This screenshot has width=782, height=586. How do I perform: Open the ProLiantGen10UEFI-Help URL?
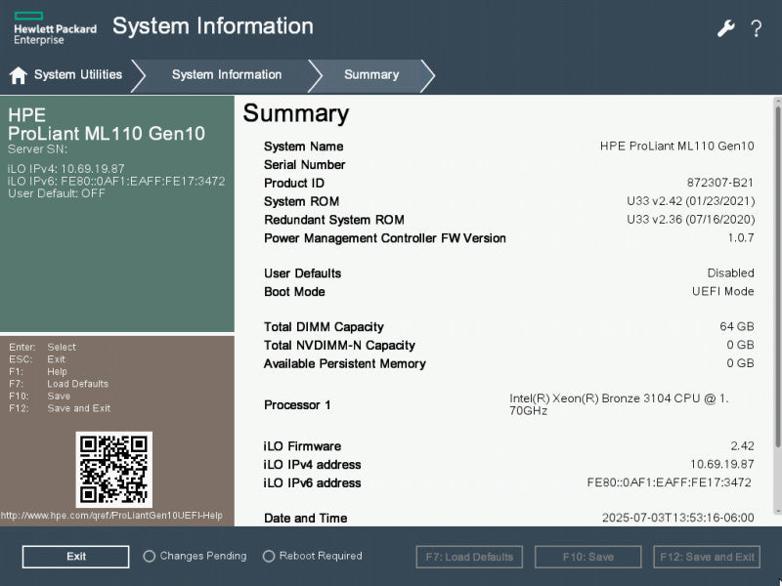(111, 516)
